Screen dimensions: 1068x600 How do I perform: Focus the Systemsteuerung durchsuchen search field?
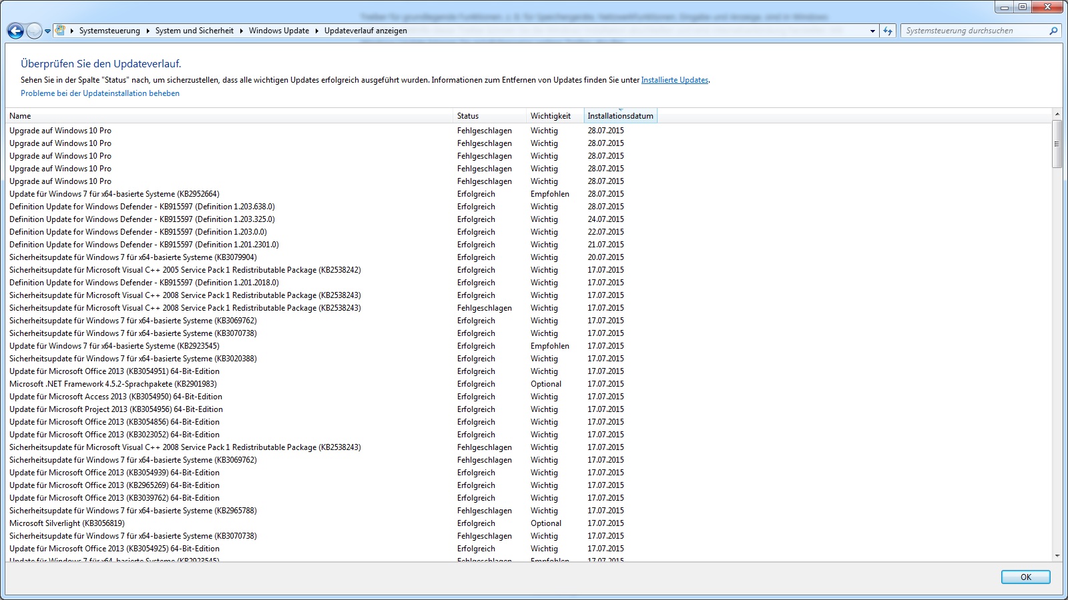[975, 31]
